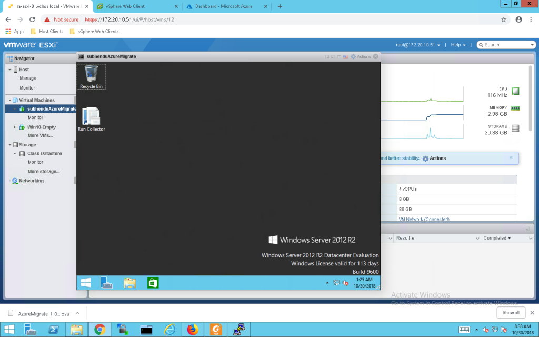Screen dimensions: 539x337
Task: Select Class-Datastore in Navigator
Action: [45, 154]
